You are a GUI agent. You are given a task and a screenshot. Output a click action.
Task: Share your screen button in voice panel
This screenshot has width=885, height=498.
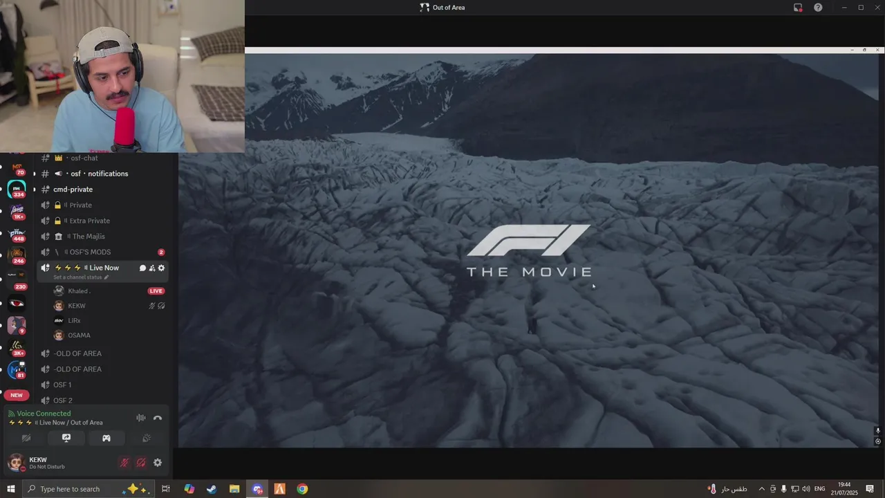pyautogui.click(x=66, y=438)
